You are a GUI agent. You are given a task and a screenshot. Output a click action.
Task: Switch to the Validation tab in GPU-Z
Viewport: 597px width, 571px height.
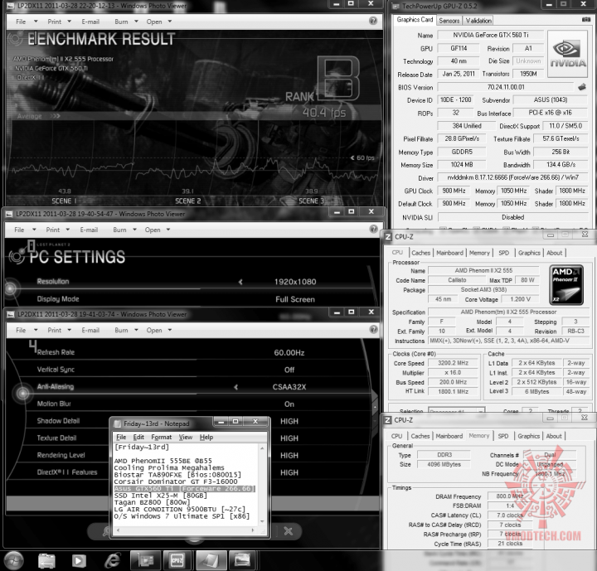point(478,21)
